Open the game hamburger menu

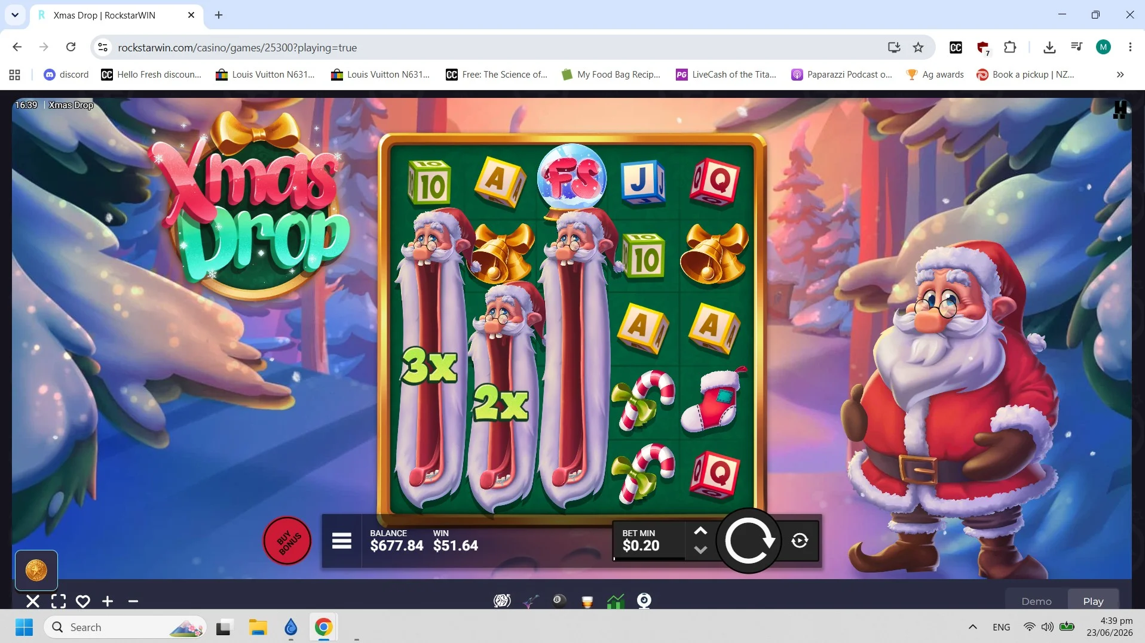point(342,541)
